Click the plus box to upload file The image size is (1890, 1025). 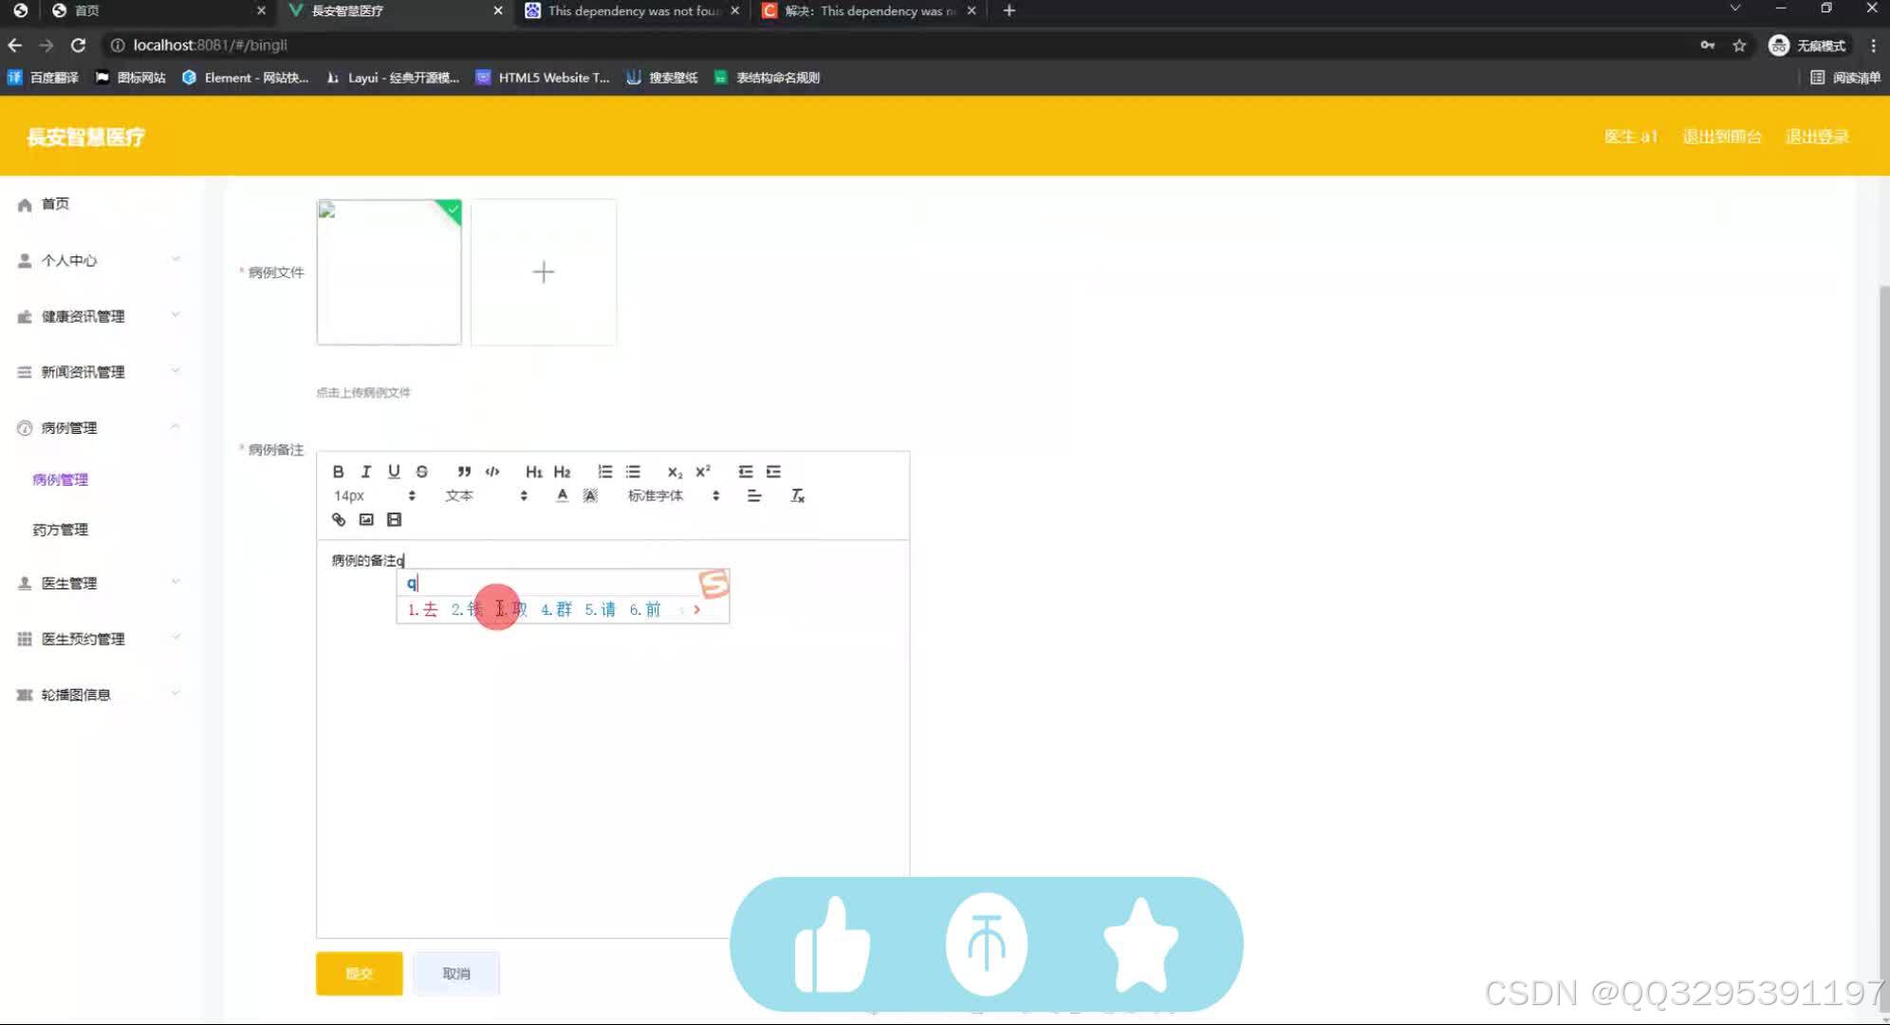(544, 272)
